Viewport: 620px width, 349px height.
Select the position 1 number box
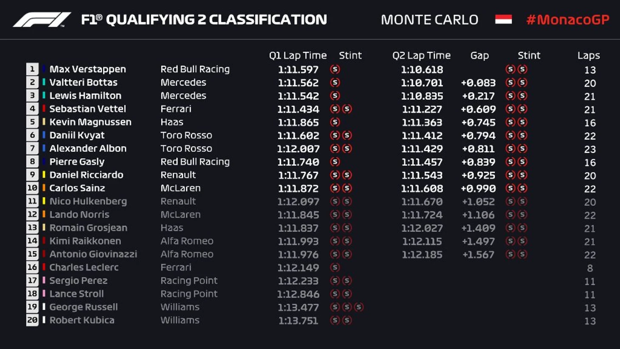point(32,69)
